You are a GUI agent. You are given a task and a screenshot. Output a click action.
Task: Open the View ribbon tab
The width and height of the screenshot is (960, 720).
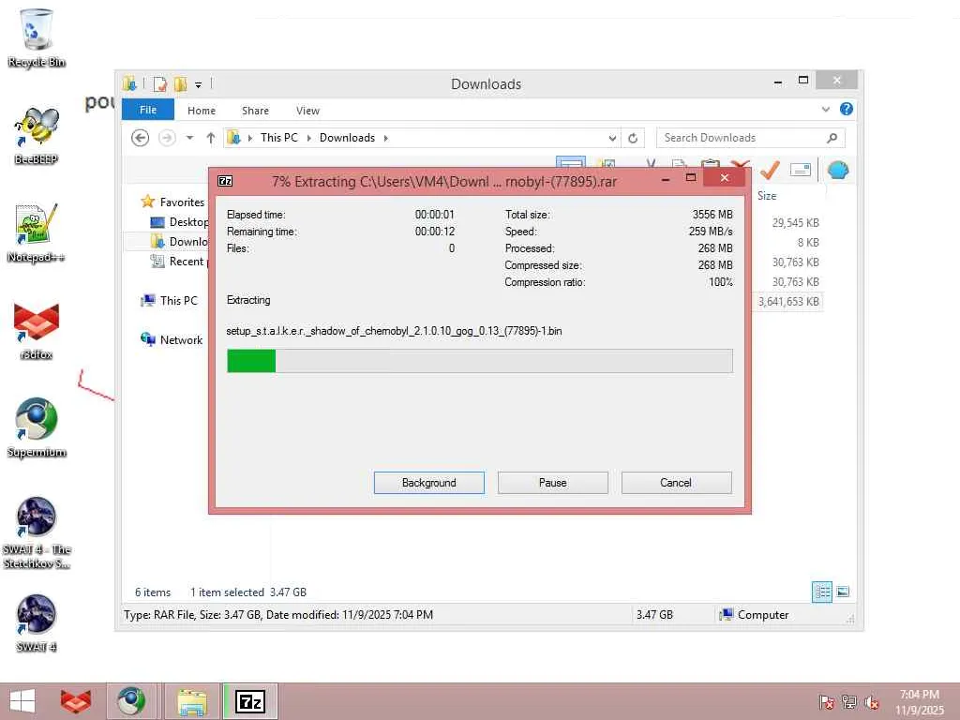(307, 111)
